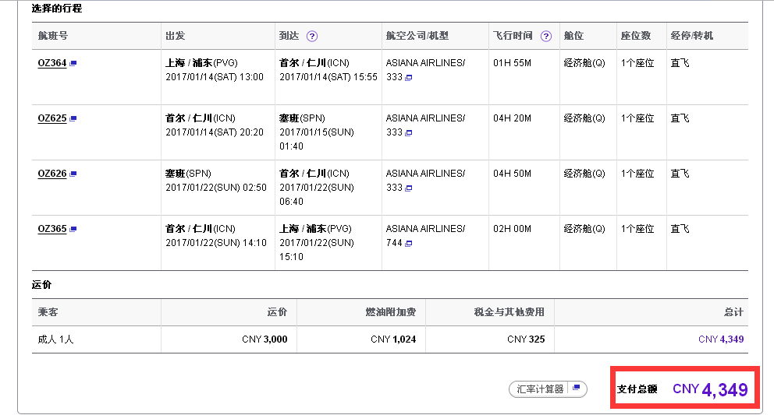Show aircraft 744 details in the OZ365 row
The image size is (774, 415).
click(x=408, y=244)
